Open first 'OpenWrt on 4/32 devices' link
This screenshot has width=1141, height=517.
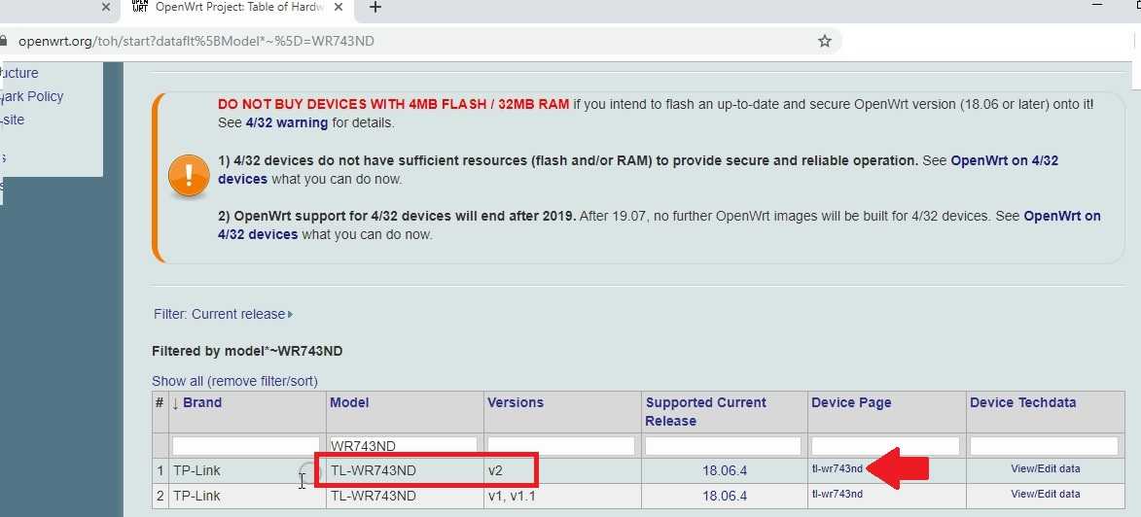638,169
